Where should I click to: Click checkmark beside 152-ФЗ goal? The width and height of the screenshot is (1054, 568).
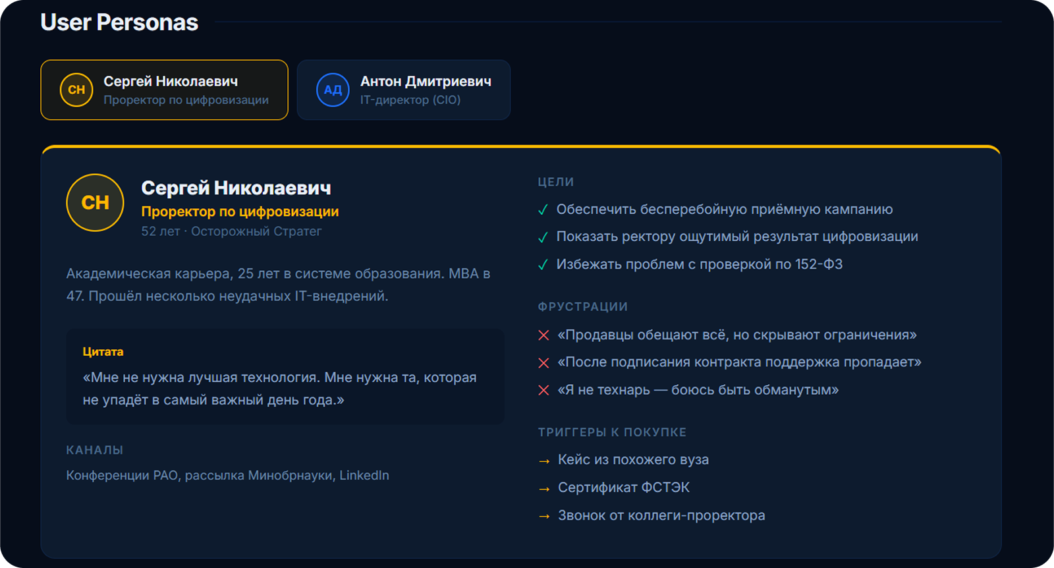click(543, 265)
